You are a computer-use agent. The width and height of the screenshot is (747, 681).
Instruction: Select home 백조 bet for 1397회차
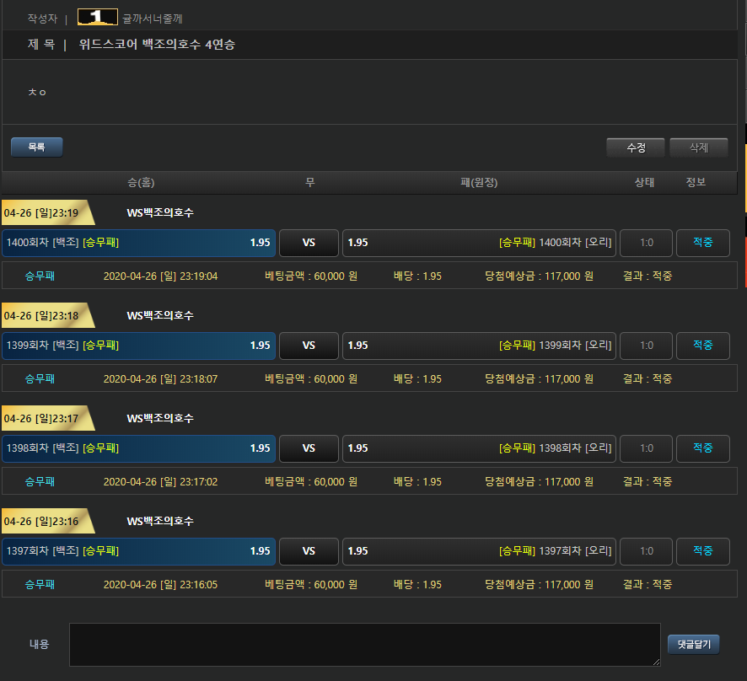pos(139,551)
